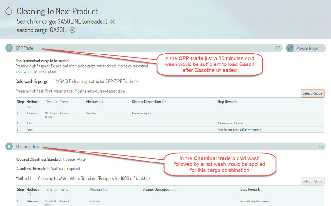Click Select Recipe for Method 1
The height and width of the screenshot is (206, 331).
[312, 181]
